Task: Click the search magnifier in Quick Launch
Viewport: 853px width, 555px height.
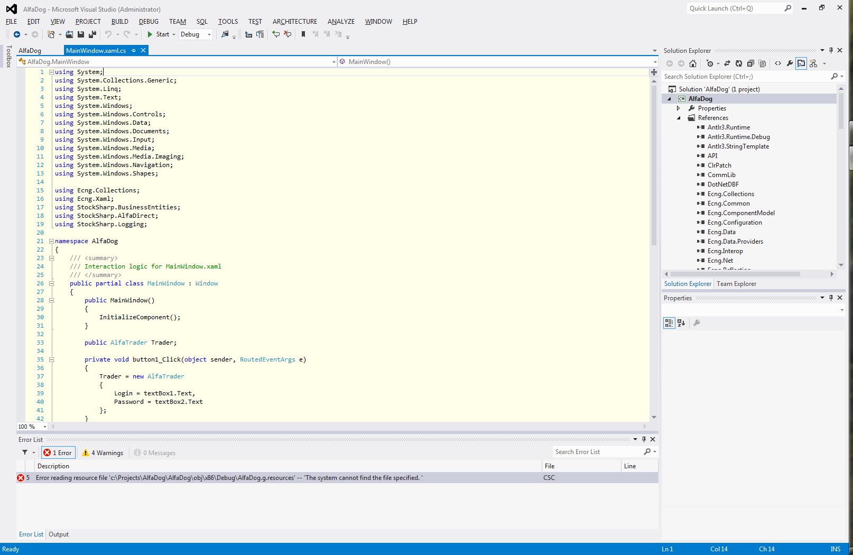Action: pos(788,8)
